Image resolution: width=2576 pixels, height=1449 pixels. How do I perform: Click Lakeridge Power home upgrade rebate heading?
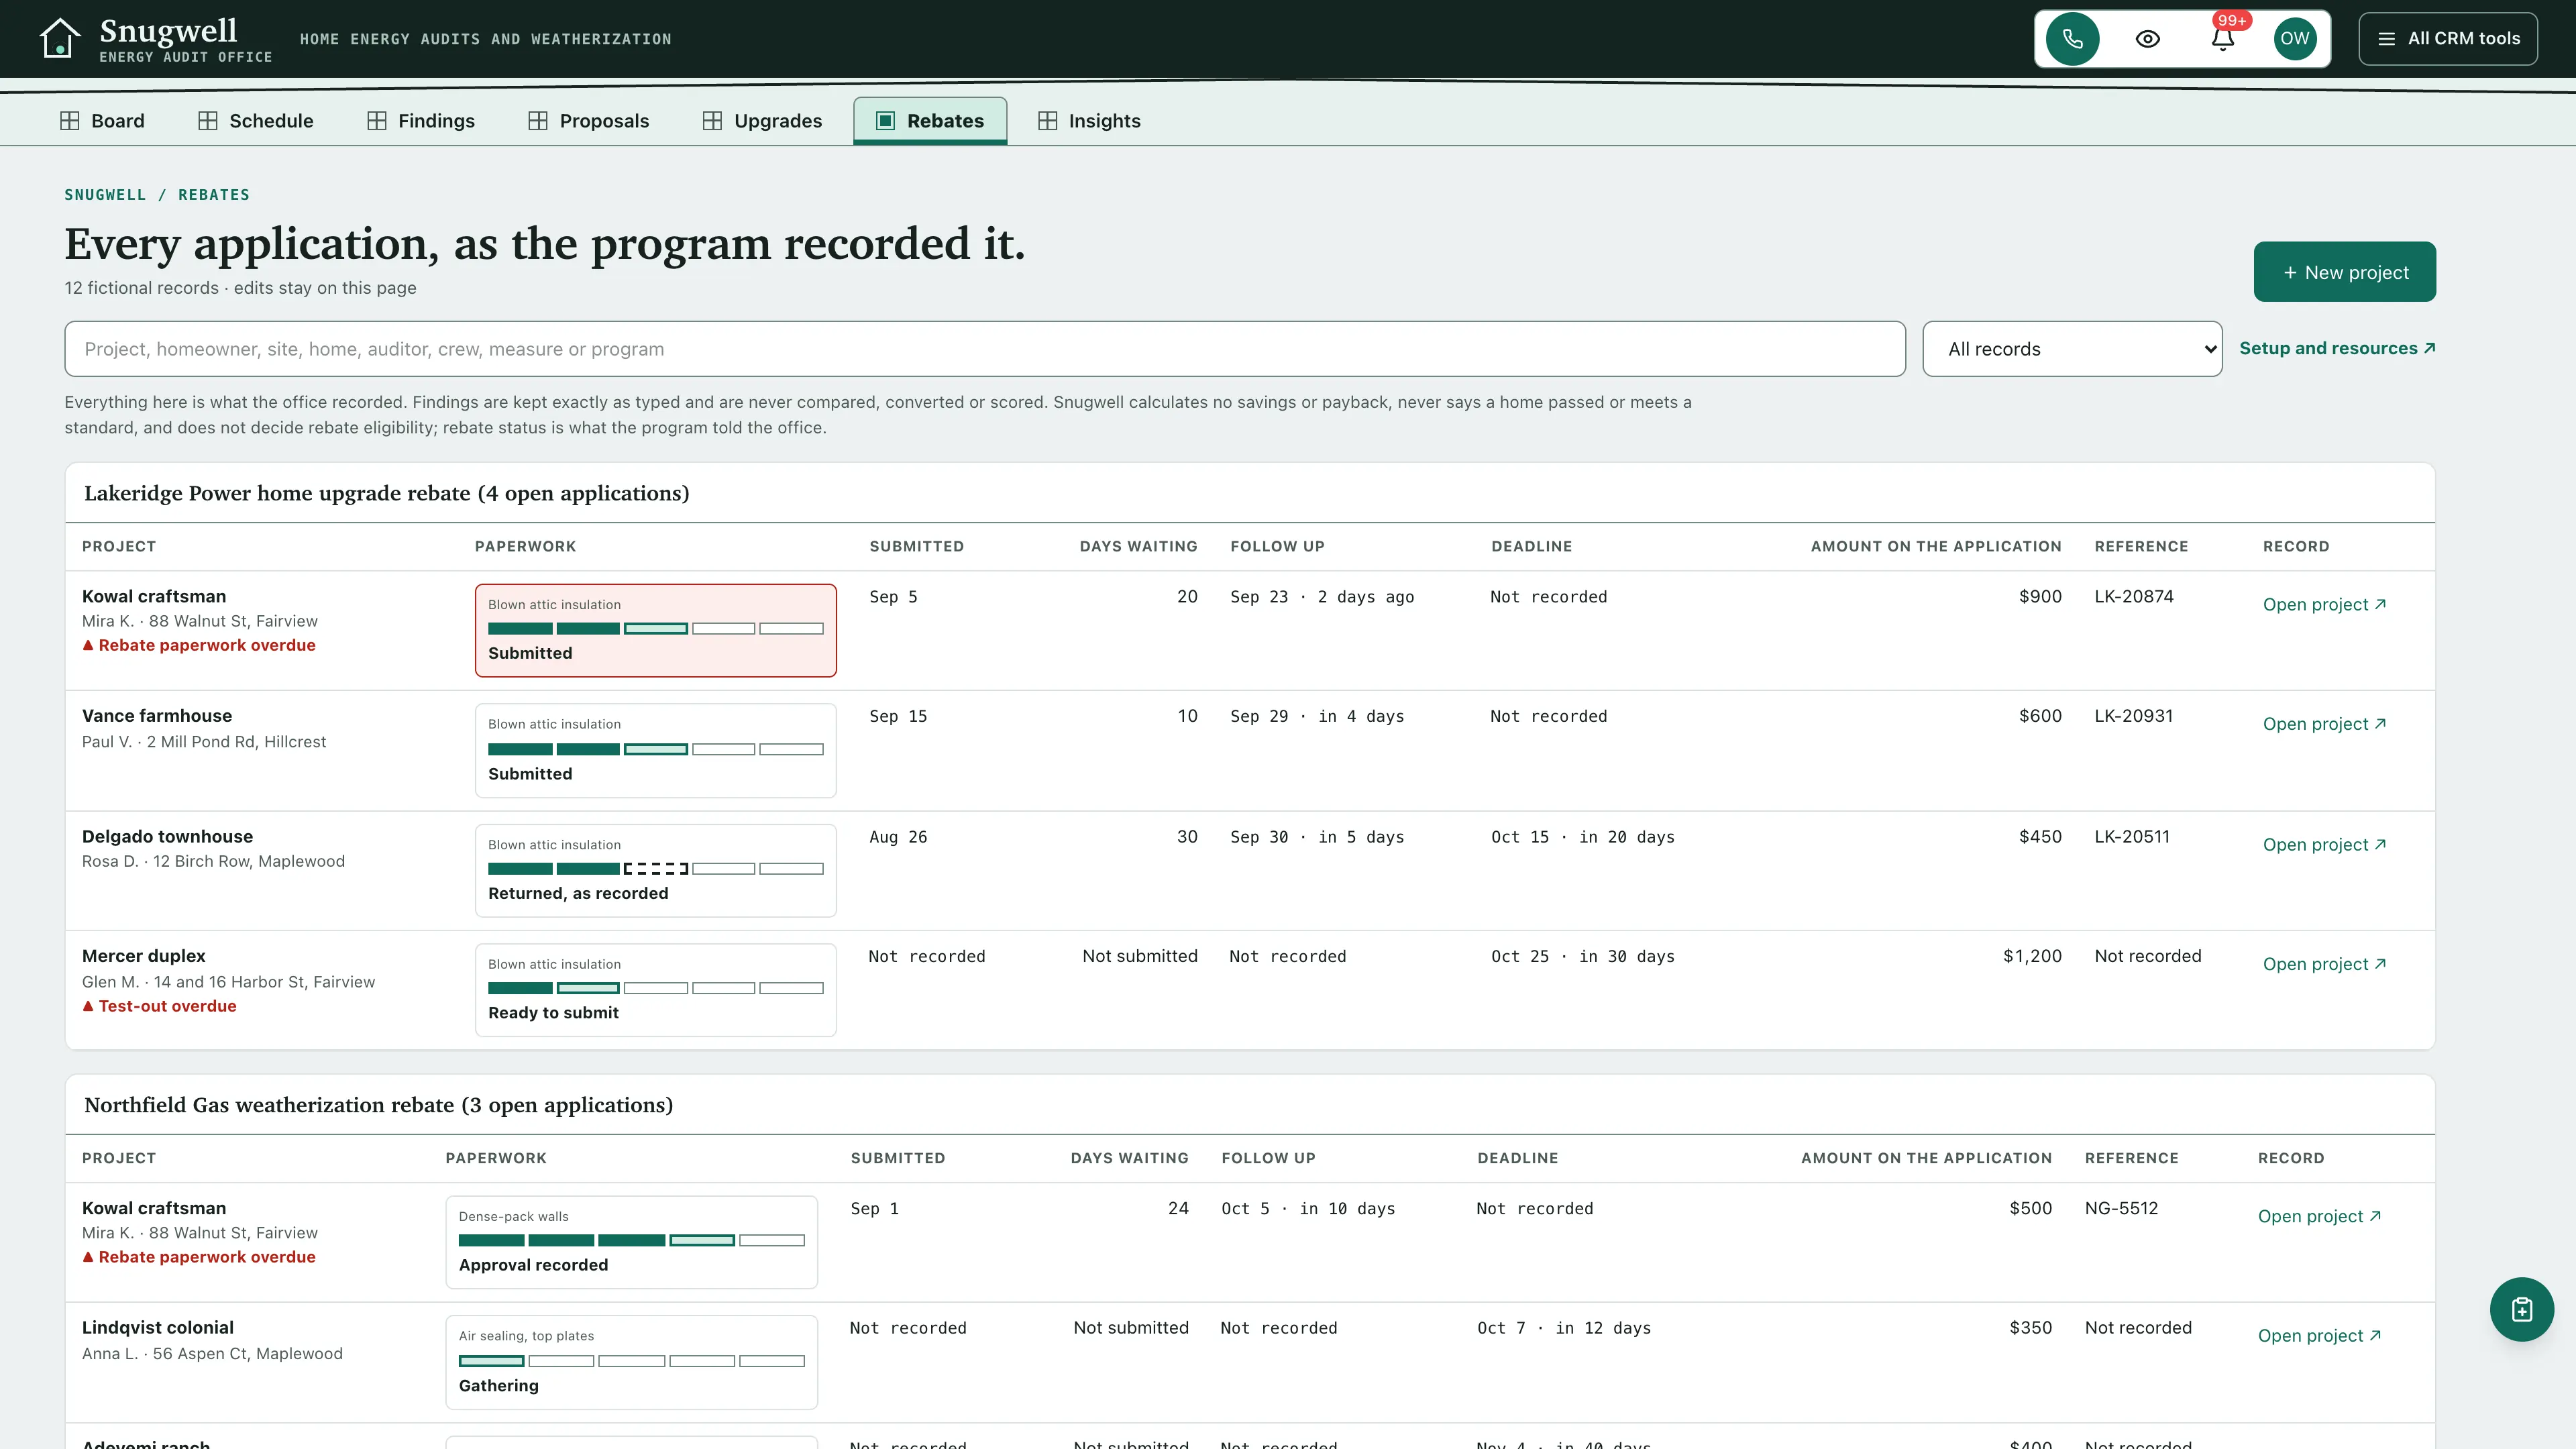click(x=387, y=493)
